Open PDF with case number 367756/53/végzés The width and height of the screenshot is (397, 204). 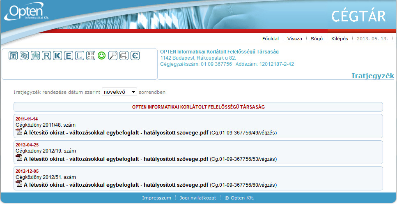(x=116, y=159)
